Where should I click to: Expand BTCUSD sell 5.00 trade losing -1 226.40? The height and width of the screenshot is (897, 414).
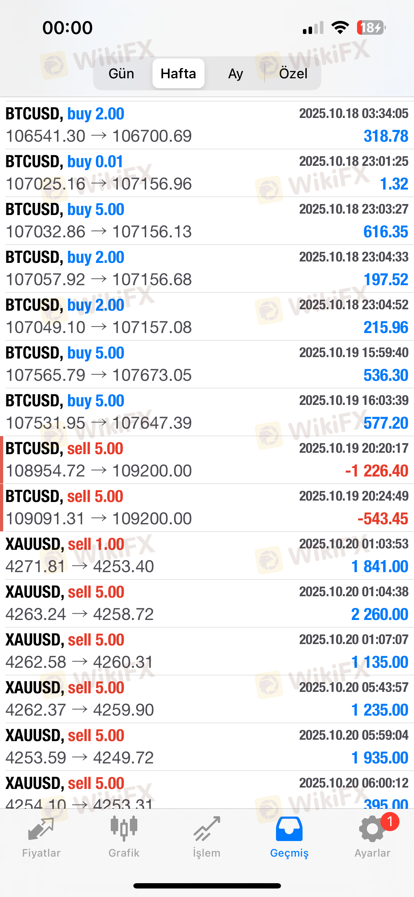(207, 460)
